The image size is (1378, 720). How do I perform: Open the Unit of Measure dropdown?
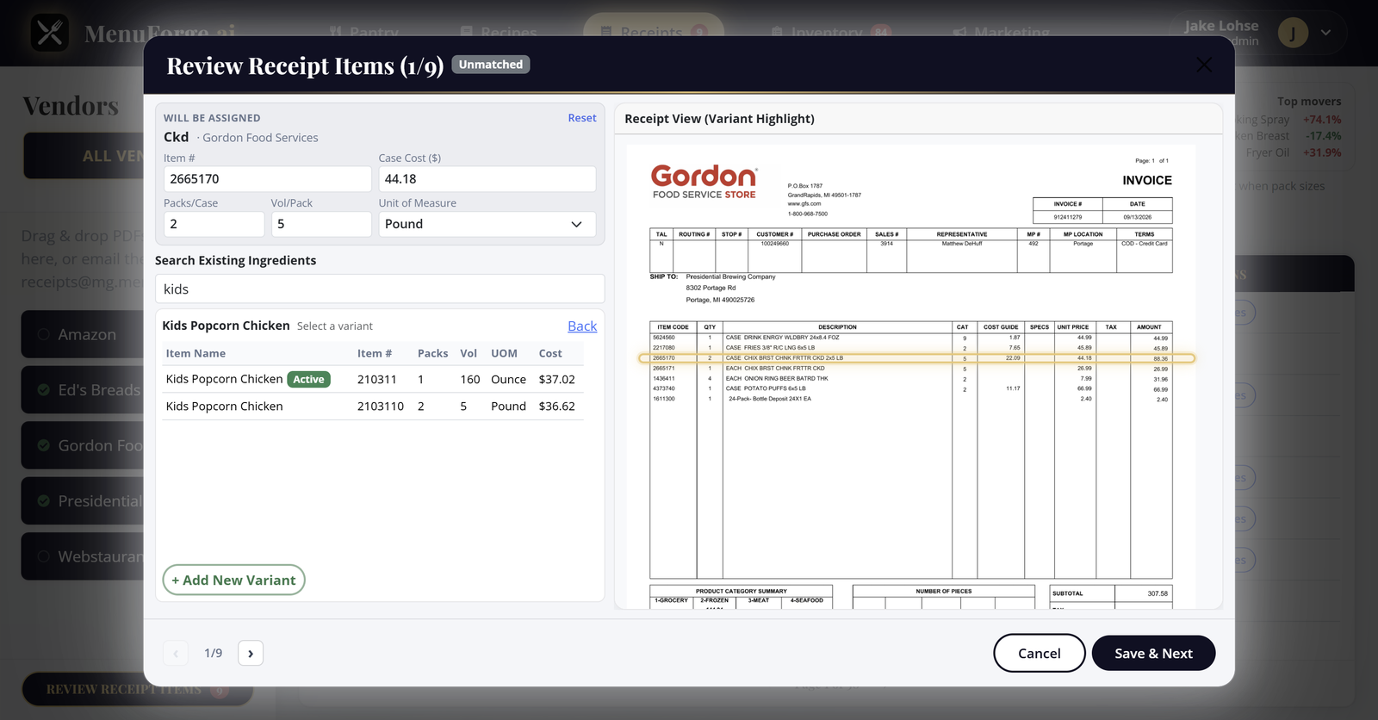click(487, 224)
